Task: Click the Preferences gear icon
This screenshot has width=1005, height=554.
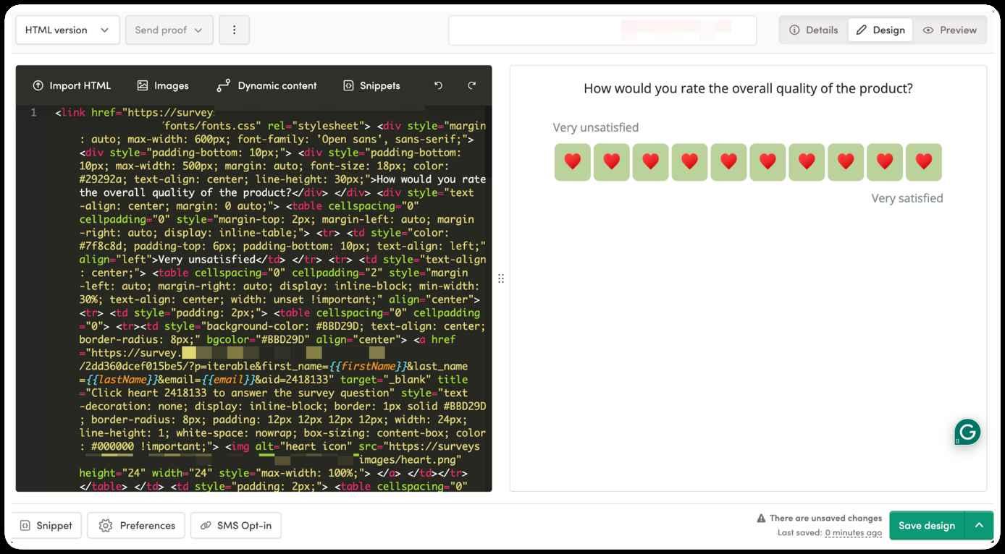Action: tap(106, 525)
